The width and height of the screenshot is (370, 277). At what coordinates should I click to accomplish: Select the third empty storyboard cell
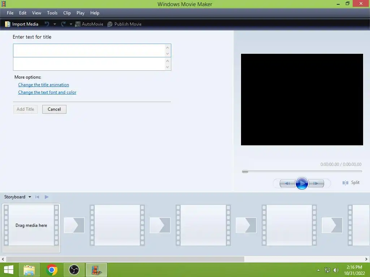[203, 225]
